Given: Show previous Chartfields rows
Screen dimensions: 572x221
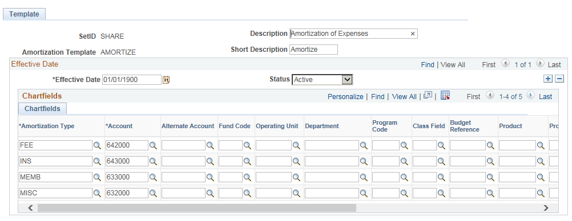Looking at the screenshot, I should [490, 96].
